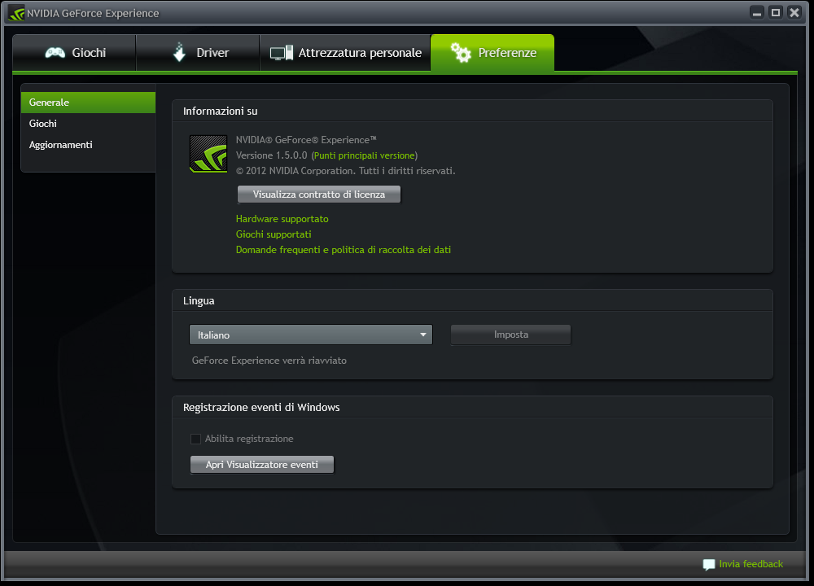
Task: Select Aggiornamenti in the sidebar
Action: click(x=61, y=145)
